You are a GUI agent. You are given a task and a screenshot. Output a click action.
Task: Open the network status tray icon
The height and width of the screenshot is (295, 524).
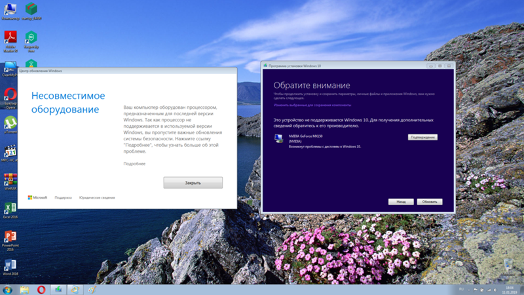coord(489,290)
